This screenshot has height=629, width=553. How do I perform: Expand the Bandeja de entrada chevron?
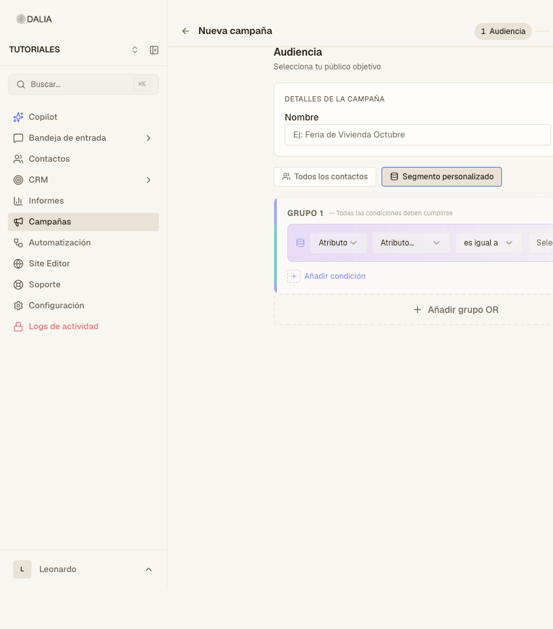(x=149, y=138)
